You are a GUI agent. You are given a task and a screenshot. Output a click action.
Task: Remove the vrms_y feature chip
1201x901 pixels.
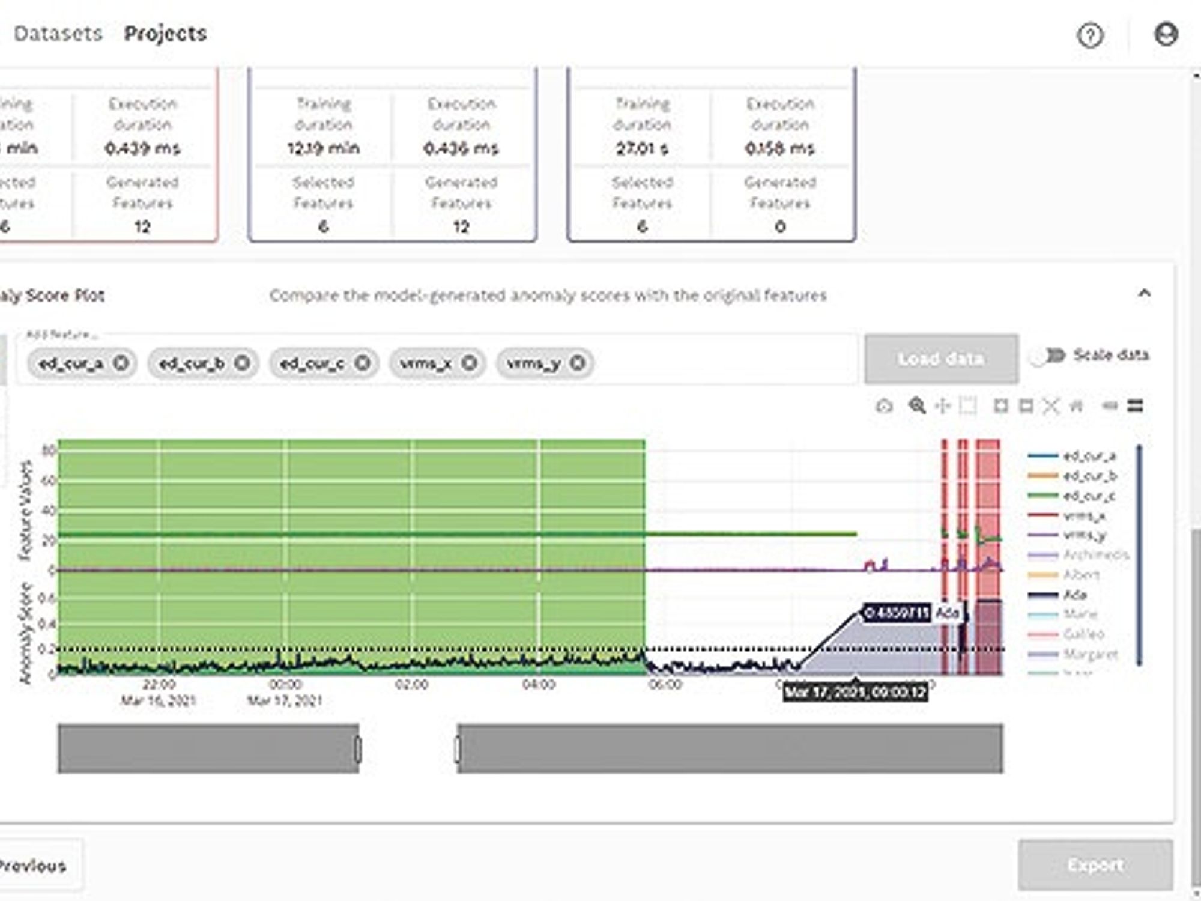pos(578,363)
